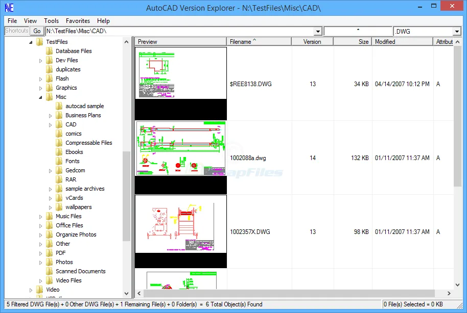Open the path history dropdown arrow
Image resolution: width=467 pixels, height=313 pixels.
pyautogui.click(x=318, y=31)
